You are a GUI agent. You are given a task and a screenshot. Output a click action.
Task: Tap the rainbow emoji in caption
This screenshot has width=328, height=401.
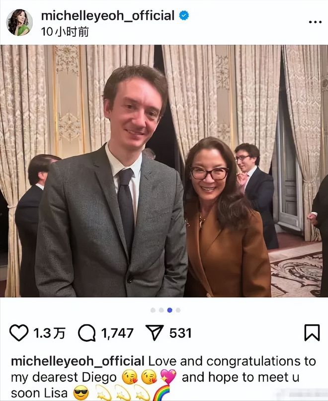[162, 394]
